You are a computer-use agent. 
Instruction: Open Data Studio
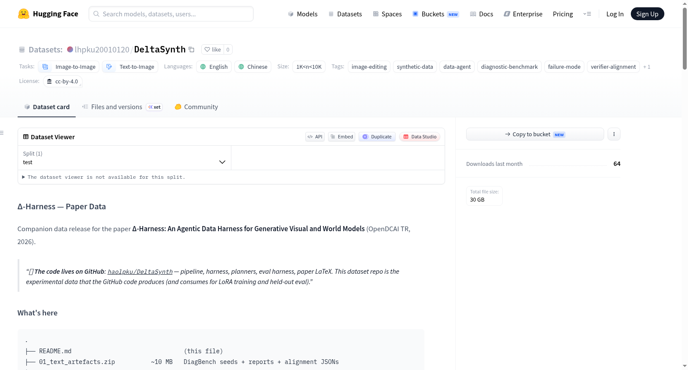tap(420, 137)
